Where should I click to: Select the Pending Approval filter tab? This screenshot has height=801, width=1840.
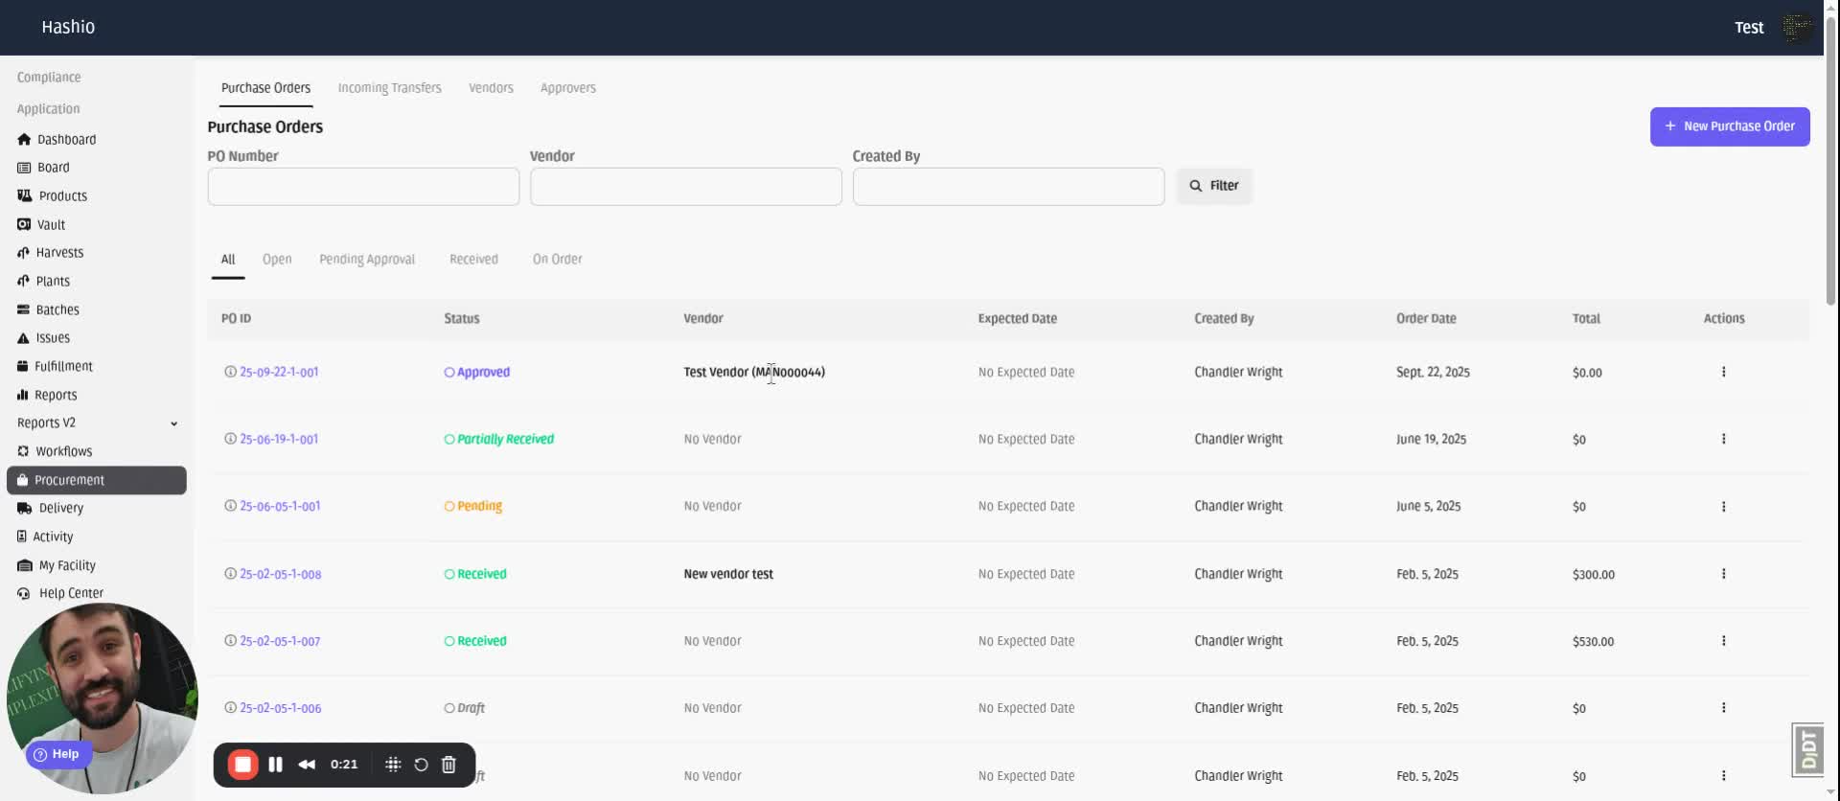(x=367, y=260)
